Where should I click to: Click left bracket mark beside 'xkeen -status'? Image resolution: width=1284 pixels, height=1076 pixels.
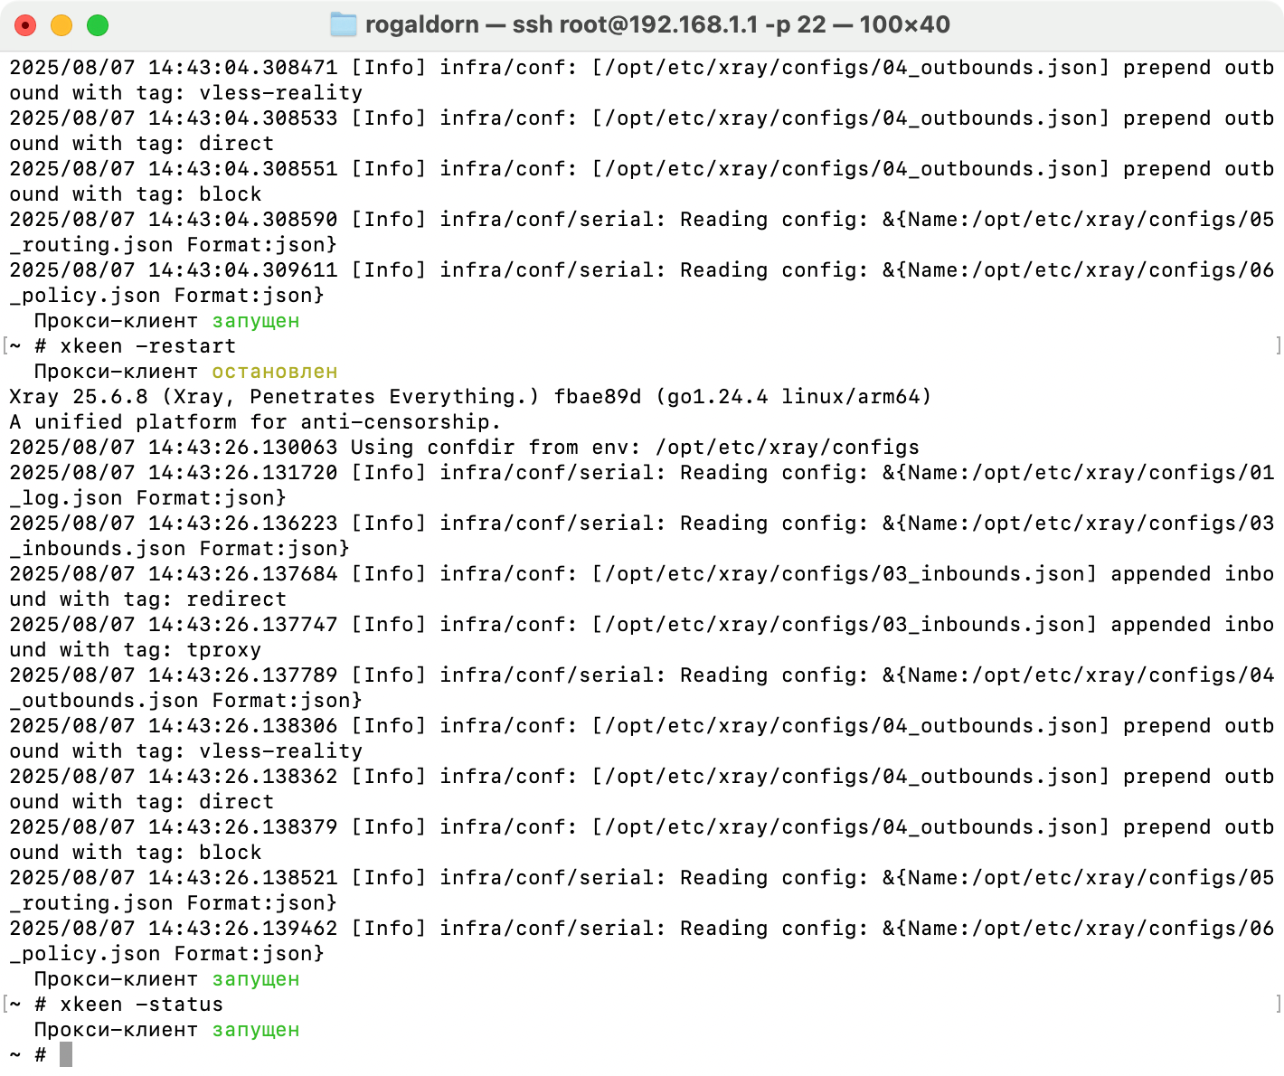[x=5, y=1004]
